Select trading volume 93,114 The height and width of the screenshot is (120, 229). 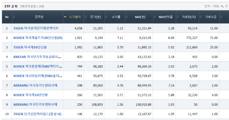coord(193,28)
